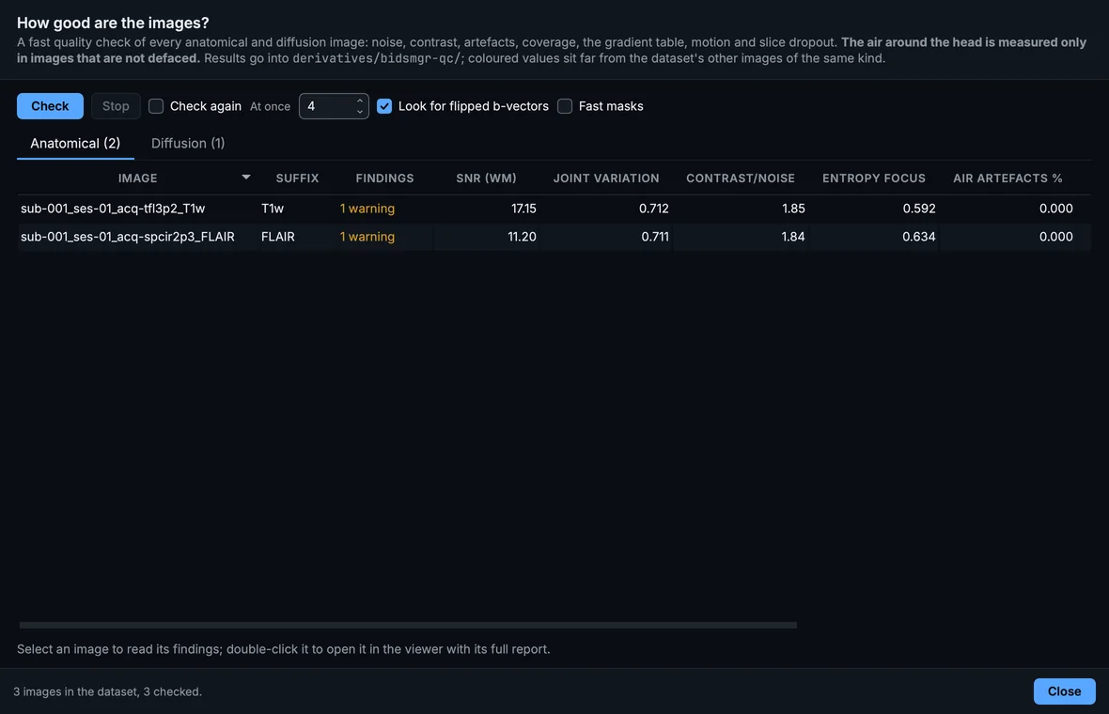The width and height of the screenshot is (1109, 714).
Task: Click the How good are the images? heading
Action: click(x=113, y=23)
